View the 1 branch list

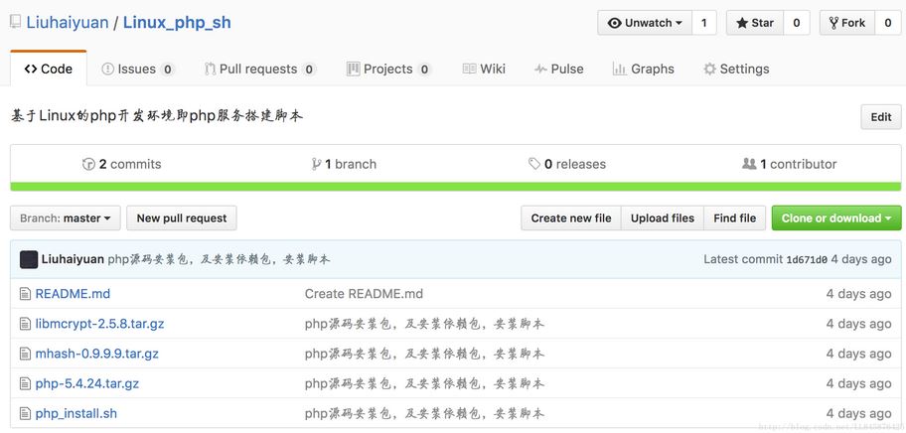pos(344,164)
